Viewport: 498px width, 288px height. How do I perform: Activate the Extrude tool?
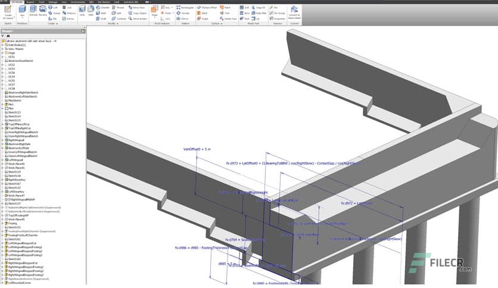click(x=33, y=11)
